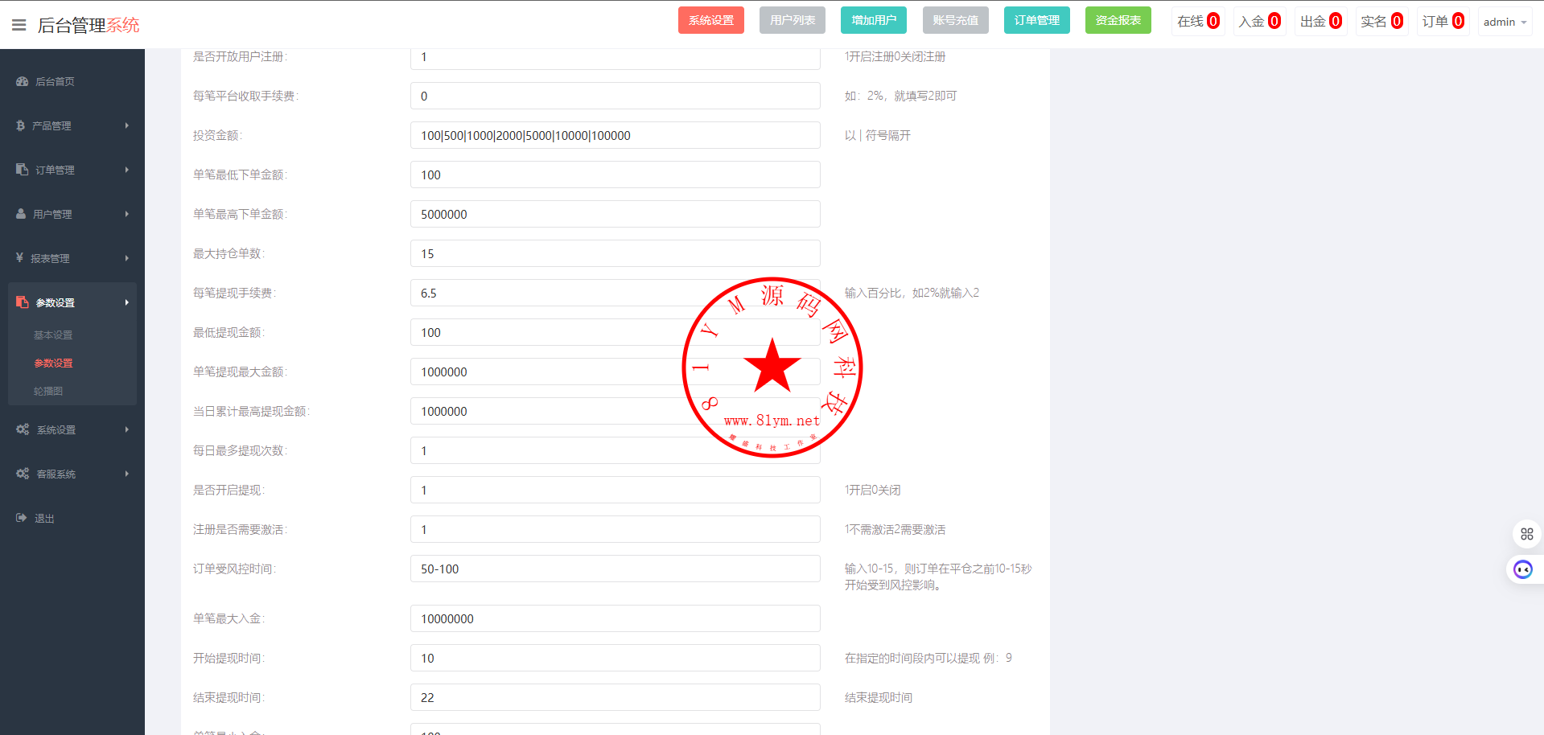Click the green 资金报表 button
This screenshot has height=735, width=1544.
(1118, 20)
